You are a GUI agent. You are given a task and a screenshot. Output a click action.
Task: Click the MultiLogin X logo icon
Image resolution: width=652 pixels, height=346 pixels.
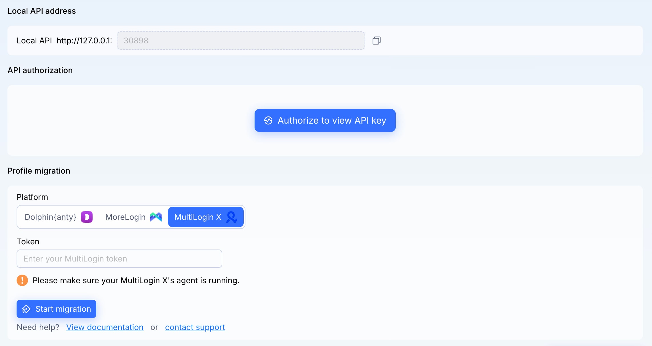pyautogui.click(x=232, y=217)
